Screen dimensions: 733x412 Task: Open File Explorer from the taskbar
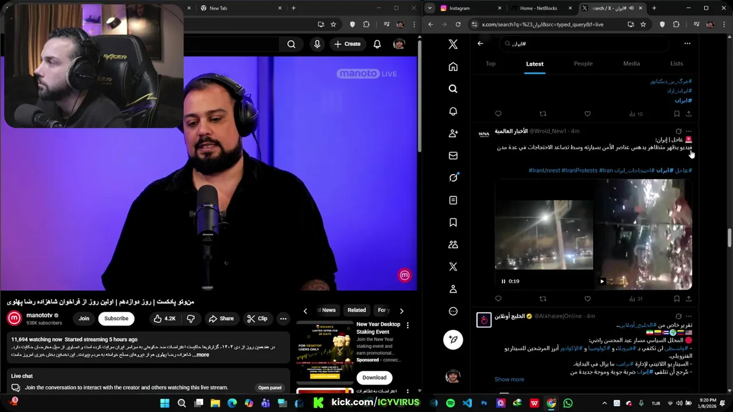pos(215,403)
